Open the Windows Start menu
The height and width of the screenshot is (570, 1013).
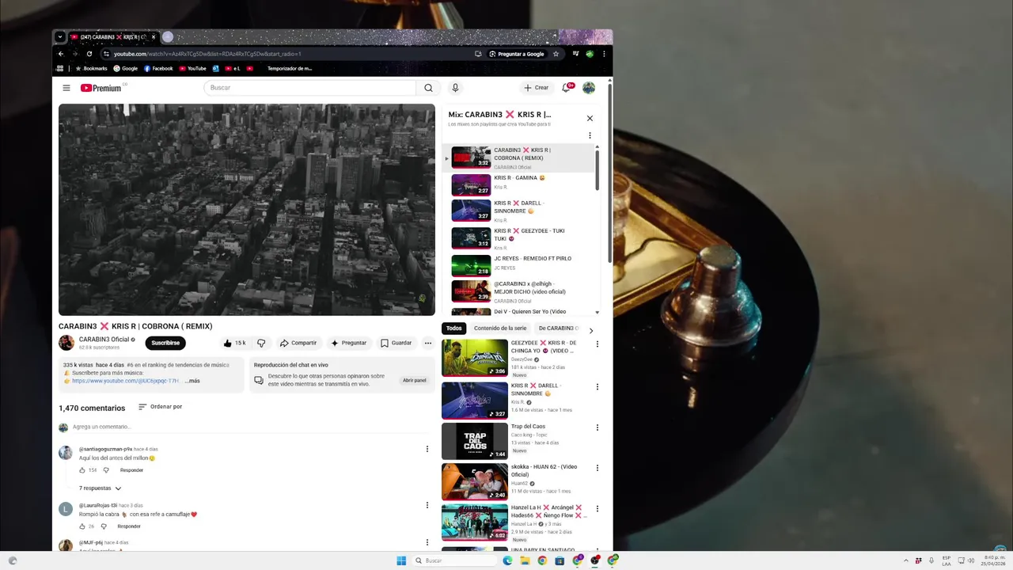401,560
